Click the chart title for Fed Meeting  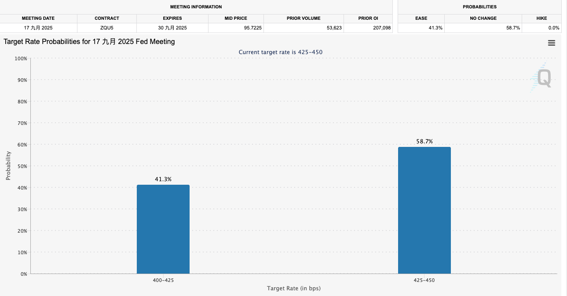pos(89,42)
